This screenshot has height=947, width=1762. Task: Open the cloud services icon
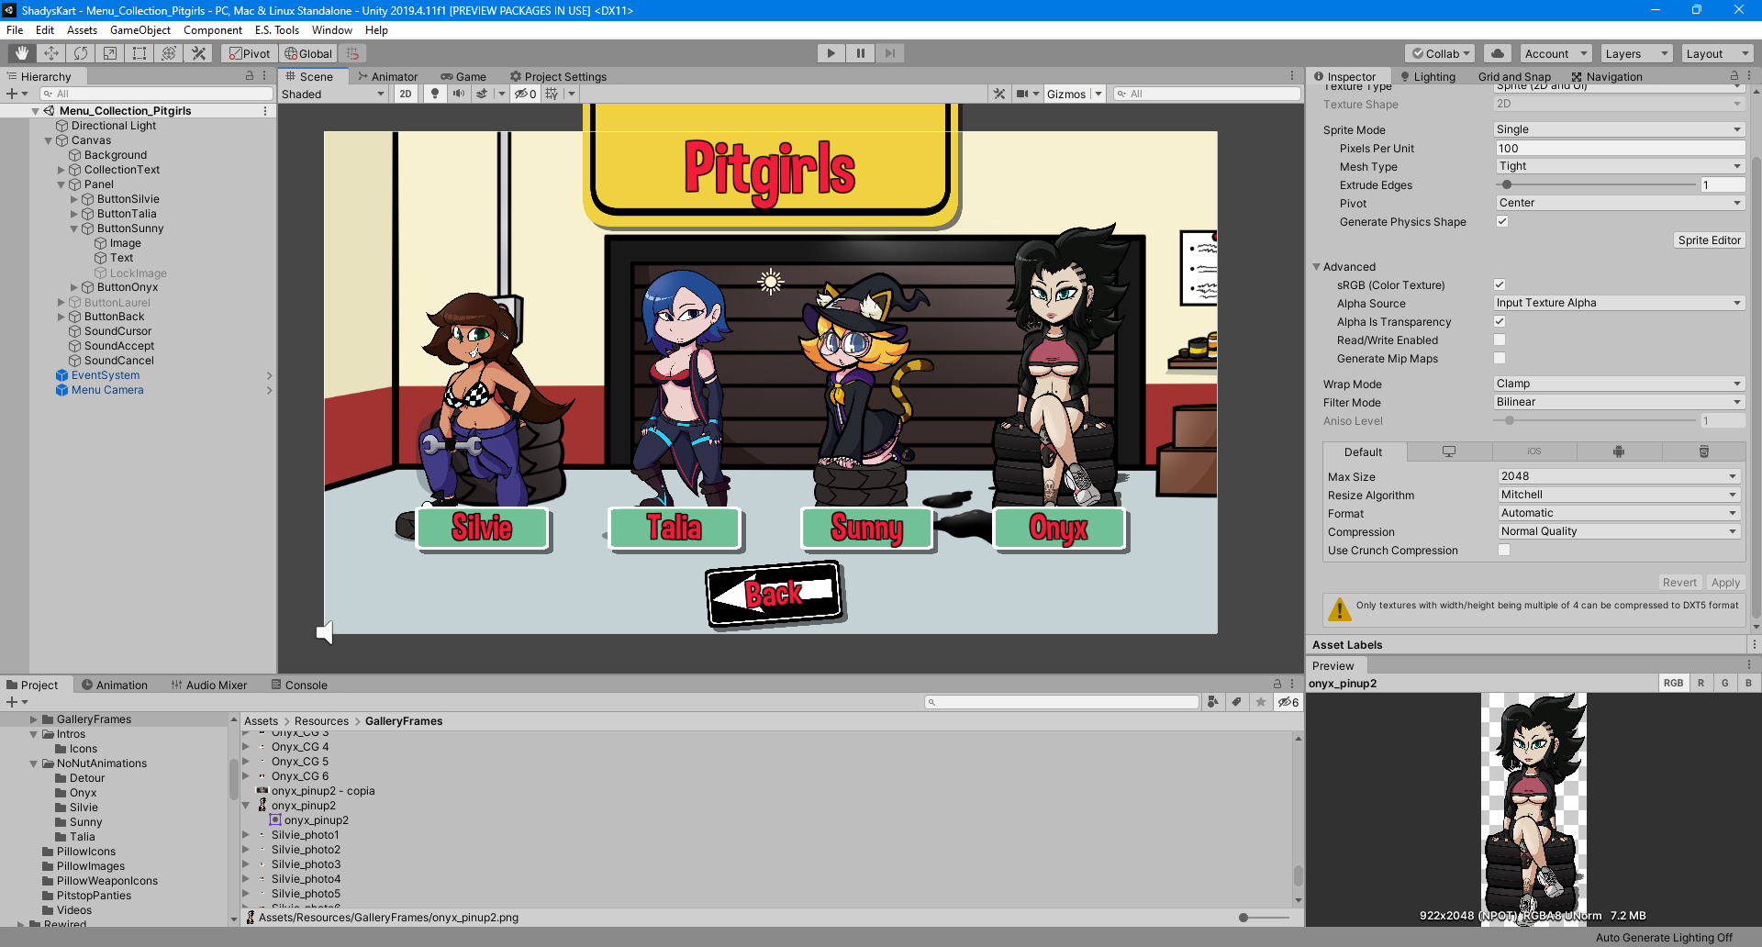1498,53
